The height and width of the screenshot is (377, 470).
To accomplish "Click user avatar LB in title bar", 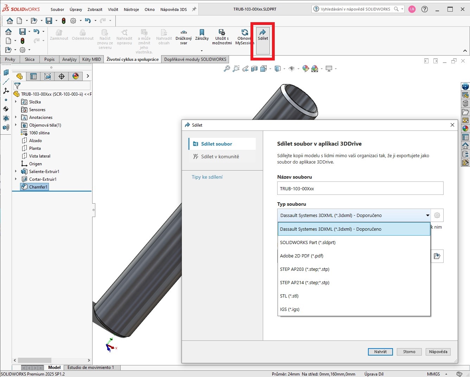I will coord(412,9).
